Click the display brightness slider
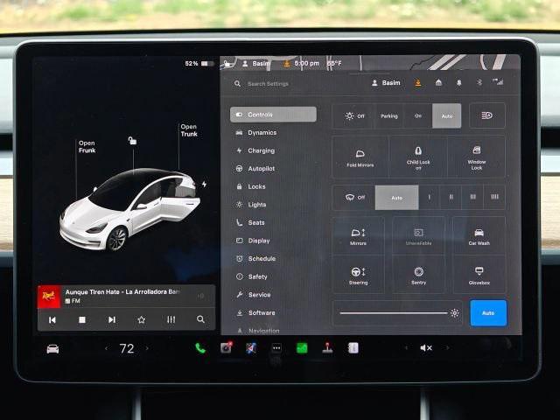Viewport: 560px width, 420px height. tap(393, 312)
